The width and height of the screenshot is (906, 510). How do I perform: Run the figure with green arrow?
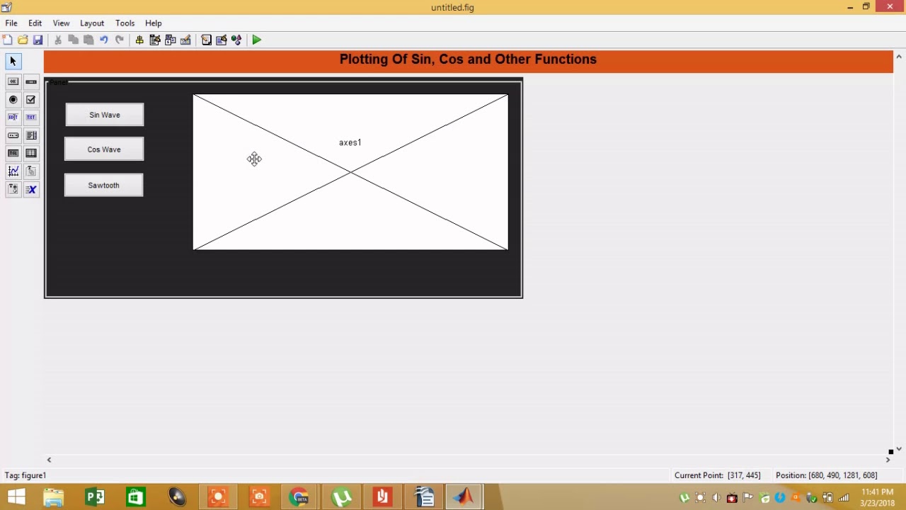(257, 40)
